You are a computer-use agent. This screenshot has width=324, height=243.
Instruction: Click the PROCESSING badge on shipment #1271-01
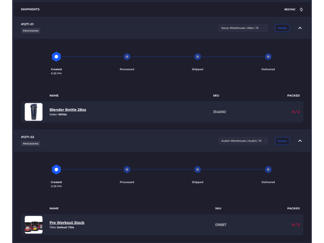tap(31, 31)
